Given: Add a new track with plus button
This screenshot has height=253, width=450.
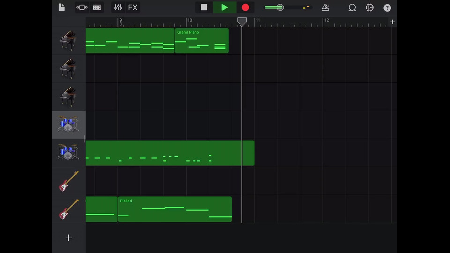Looking at the screenshot, I should (x=68, y=238).
